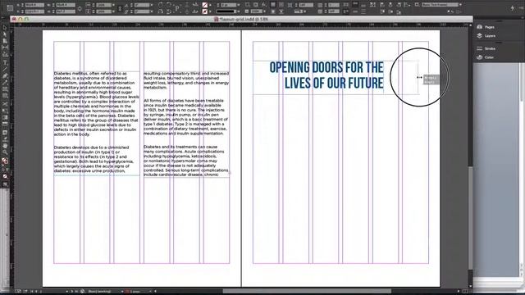The image size is (525, 295).
Task: Click the Pages panel icon
Action: 479,27
